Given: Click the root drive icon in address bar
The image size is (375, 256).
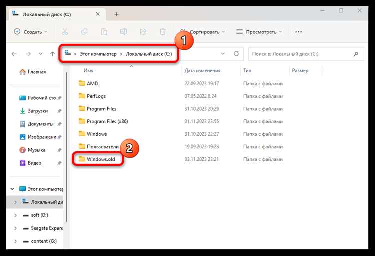Looking at the screenshot, I should click(68, 53).
